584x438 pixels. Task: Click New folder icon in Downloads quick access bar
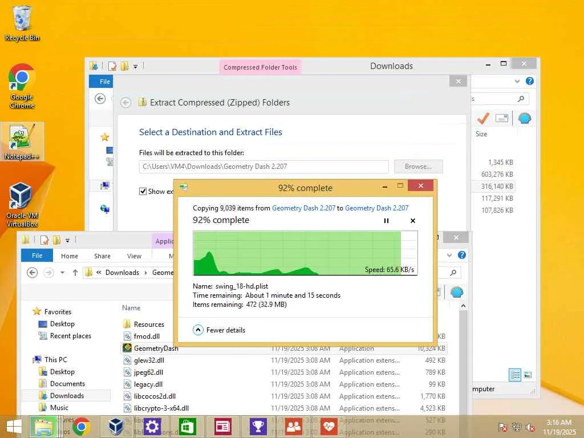coord(125,66)
